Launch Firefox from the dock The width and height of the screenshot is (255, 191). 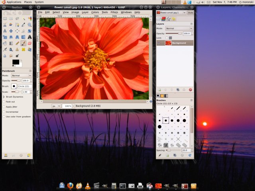pyautogui.click(x=70, y=186)
